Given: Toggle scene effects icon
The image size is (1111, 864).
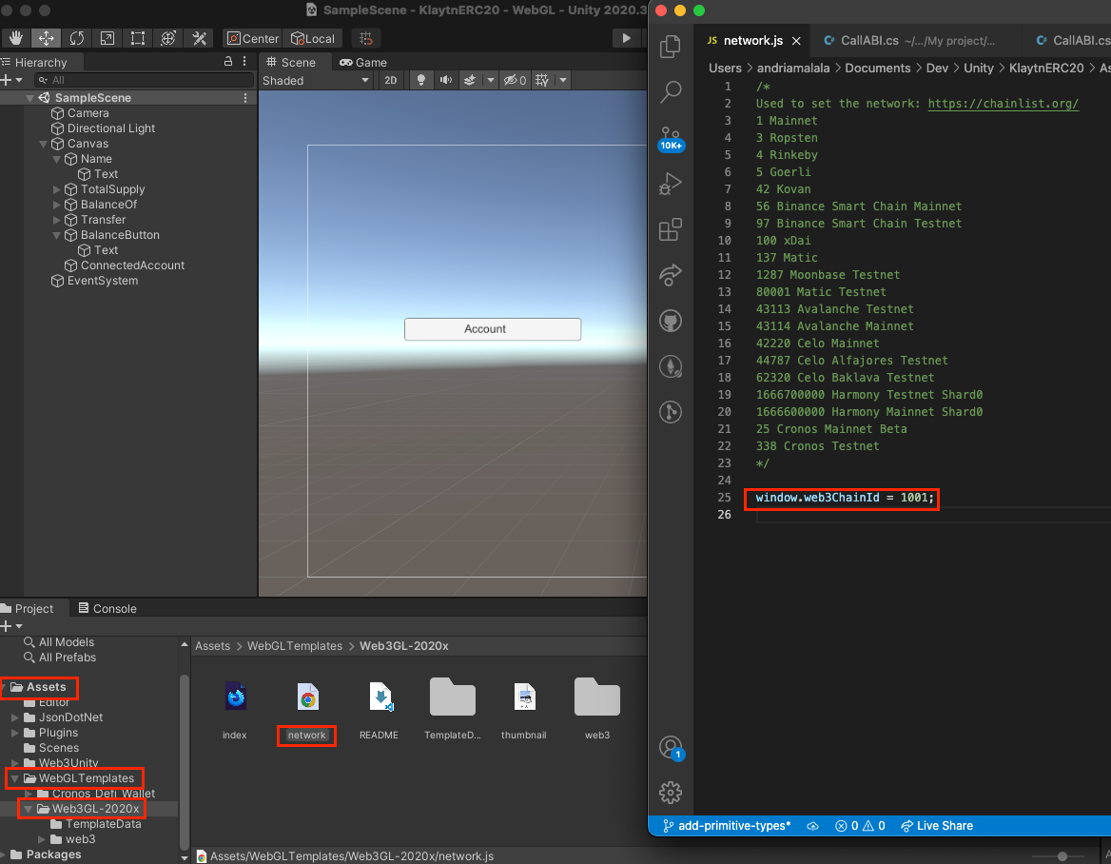Looking at the screenshot, I should 470,80.
